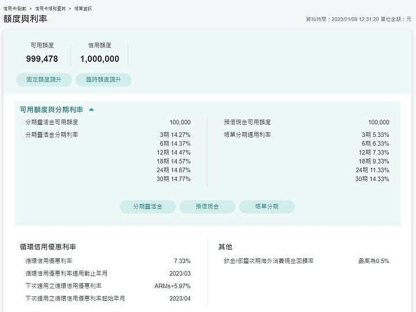Select the available credit value 999,478
This screenshot has height=312, width=416.
tap(42, 58)
